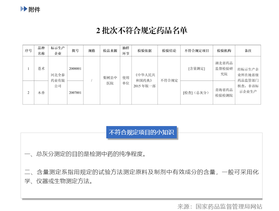Select batch number 2007001
279x211 pixels.
(x=75, y=93)
